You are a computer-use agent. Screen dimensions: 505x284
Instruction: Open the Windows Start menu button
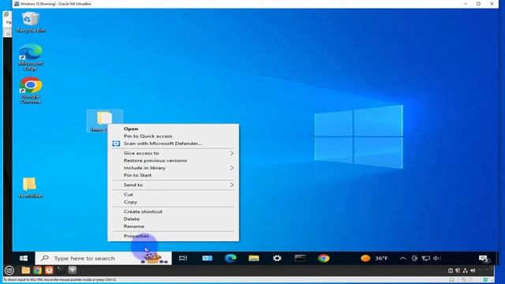click(24, 258)
